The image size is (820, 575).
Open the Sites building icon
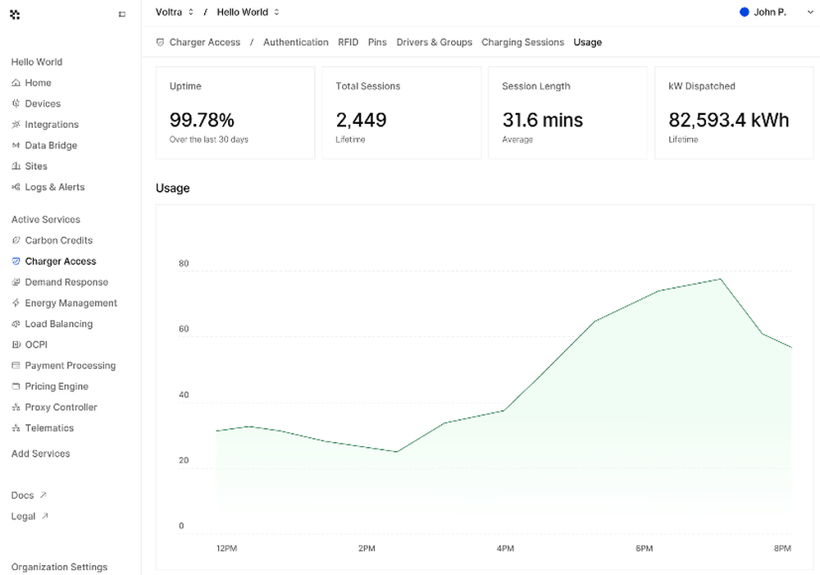[x=16, y=166]
